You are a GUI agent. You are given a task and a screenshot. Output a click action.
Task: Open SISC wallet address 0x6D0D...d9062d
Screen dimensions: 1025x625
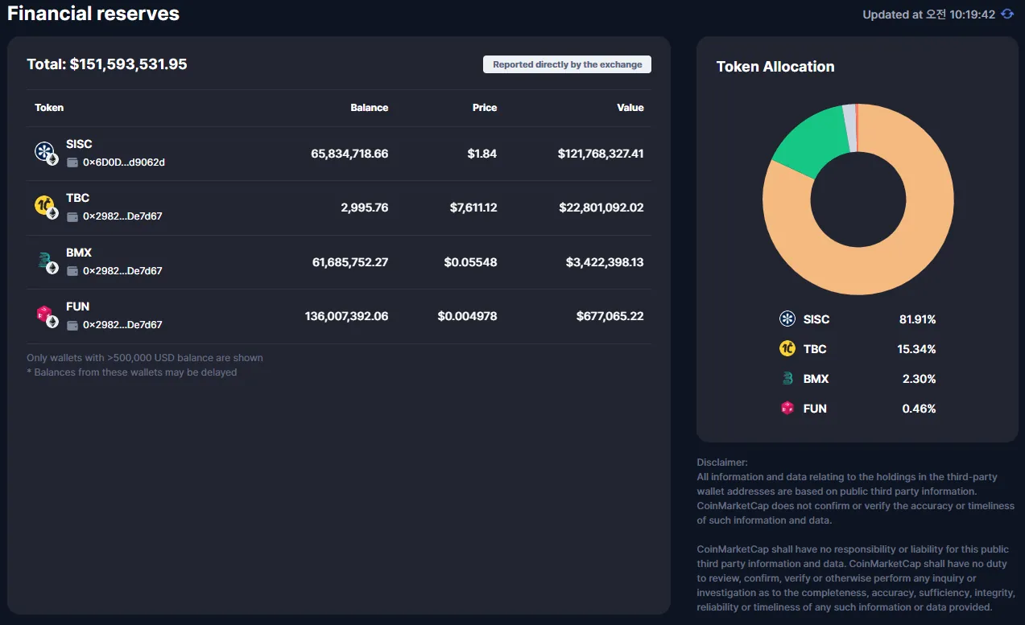pos(124,162)
